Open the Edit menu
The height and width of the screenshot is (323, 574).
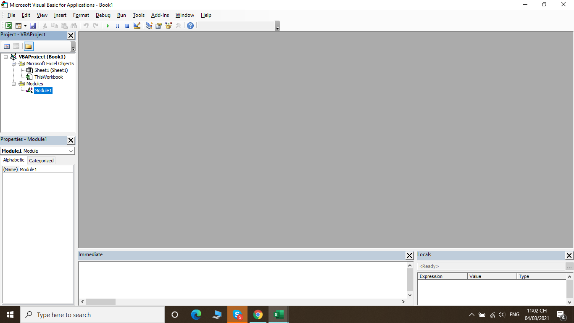[x=26, y=15]
